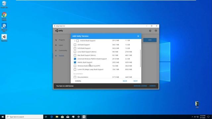Open the MANAGE LICENSE link
Screen dimensions: 212x119
(140, 86)
